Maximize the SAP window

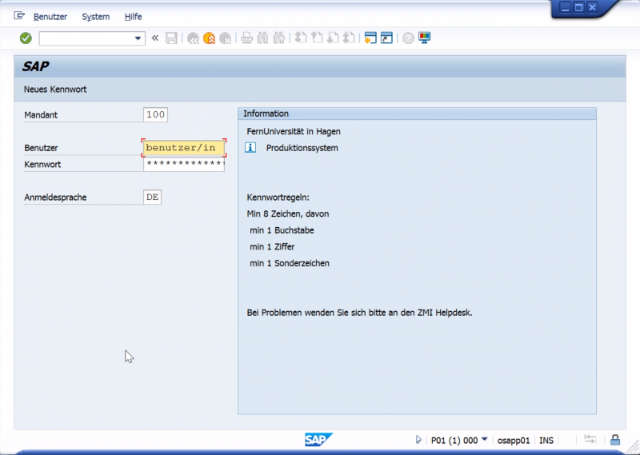(x=578, y=7)
